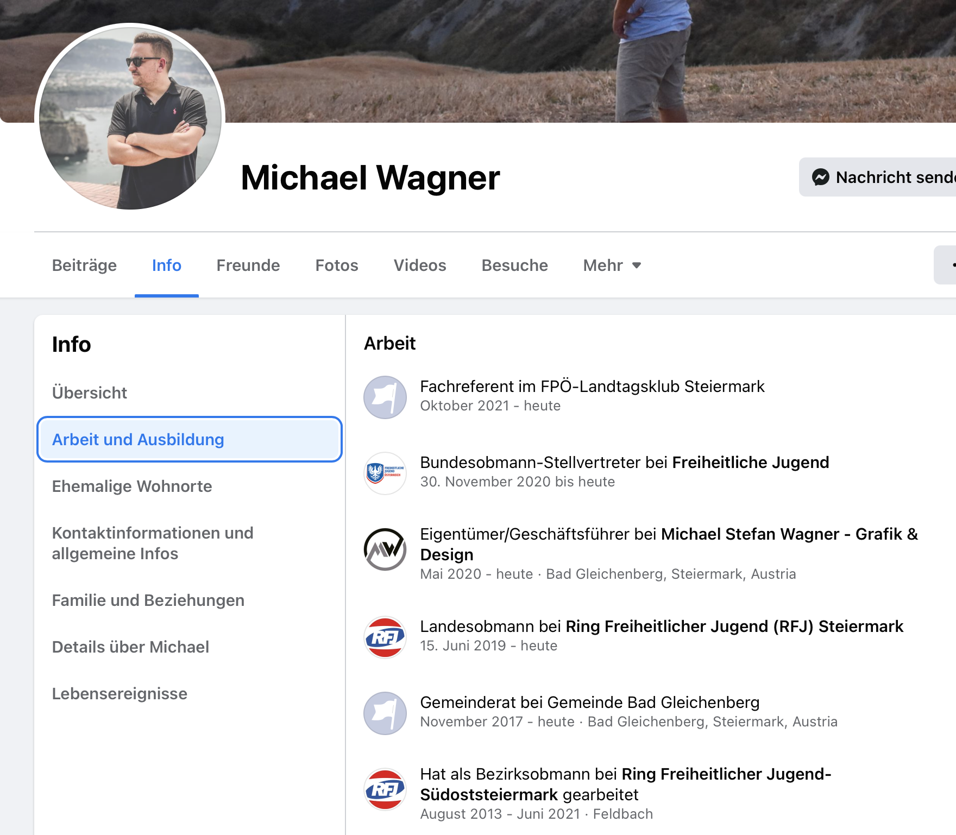956x835 pixels.
Task: Switch to the Beiträge tab
Action: point(84,265)
